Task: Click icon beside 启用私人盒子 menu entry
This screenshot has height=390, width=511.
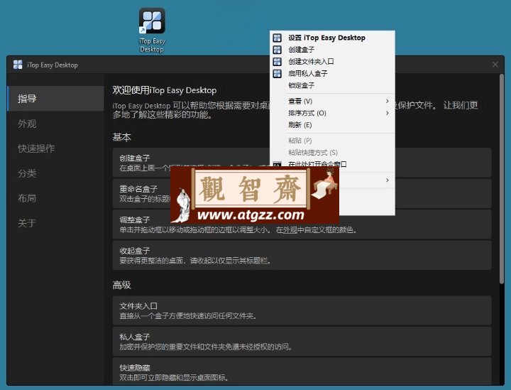Action: (277, 73)
